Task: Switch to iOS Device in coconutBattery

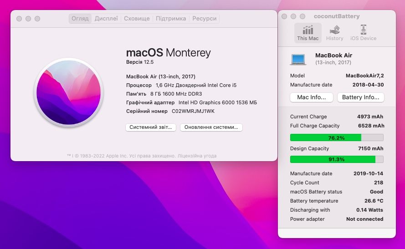Action: [363, 33]
